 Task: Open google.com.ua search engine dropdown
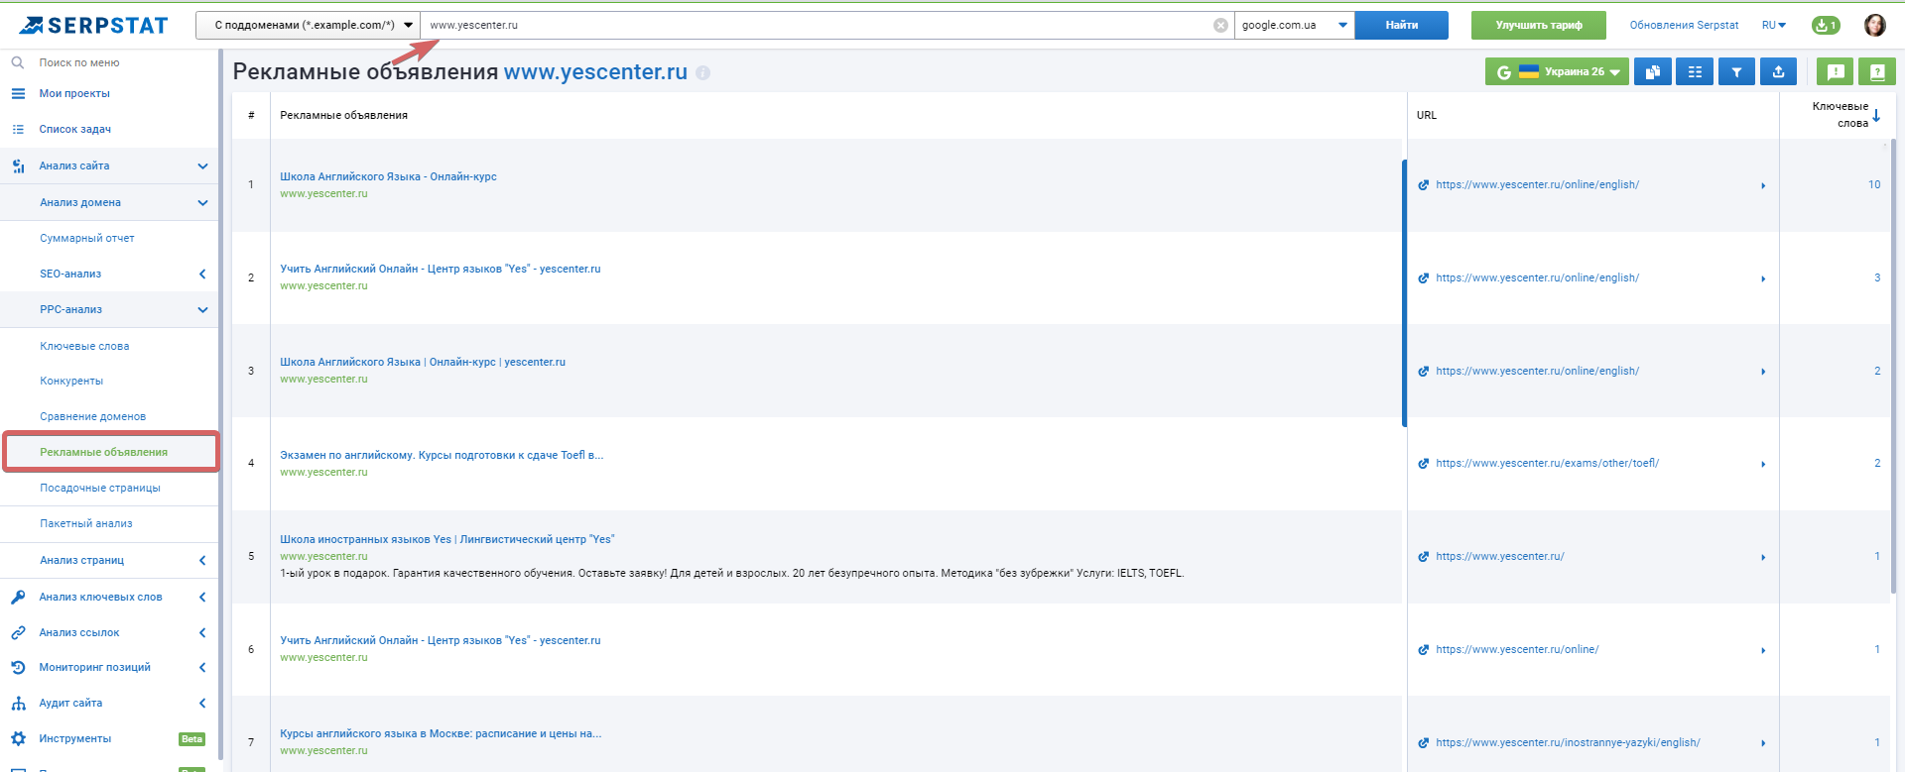[x=1294, y=26]
